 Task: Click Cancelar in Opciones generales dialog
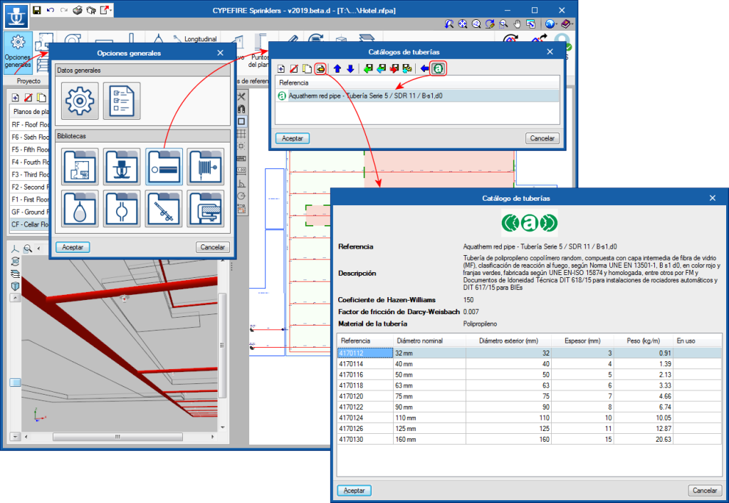click(212, 247)
